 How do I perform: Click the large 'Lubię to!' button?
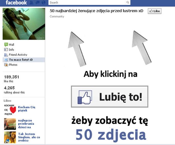pos(110,97)
